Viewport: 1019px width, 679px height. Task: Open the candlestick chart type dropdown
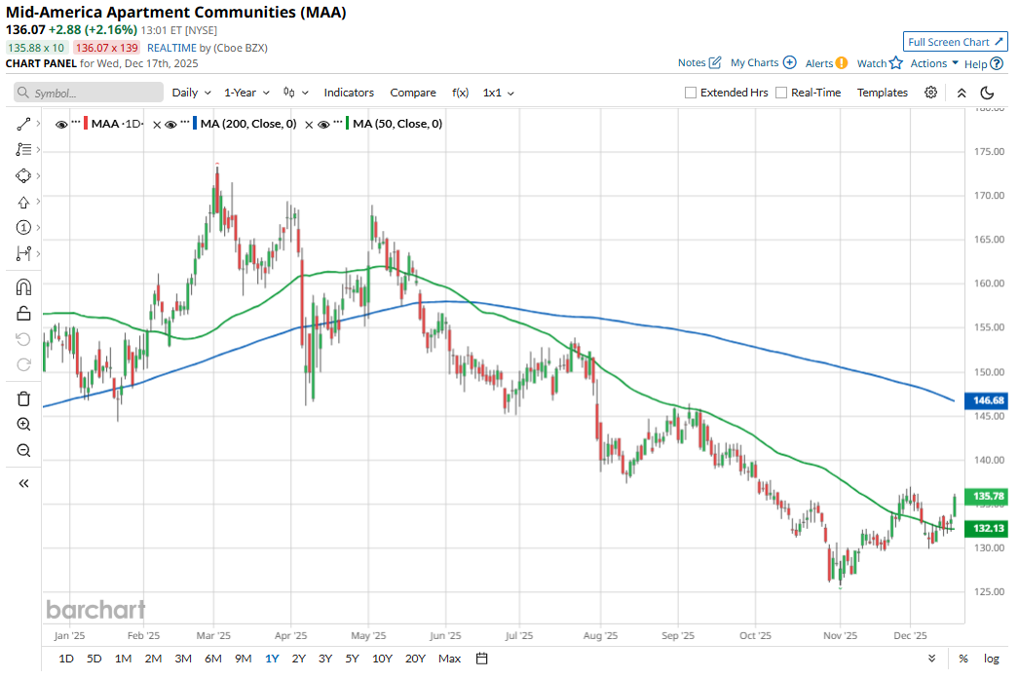(x=296, y=93)
